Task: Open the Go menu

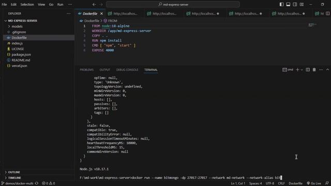Action: 51,5
